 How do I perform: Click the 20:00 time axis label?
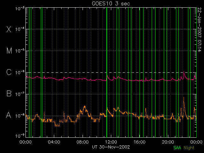point(168,142)
